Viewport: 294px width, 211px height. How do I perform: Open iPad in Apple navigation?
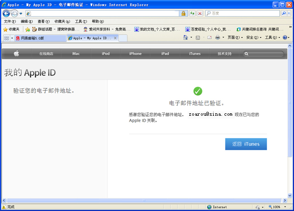coord(165,54)
